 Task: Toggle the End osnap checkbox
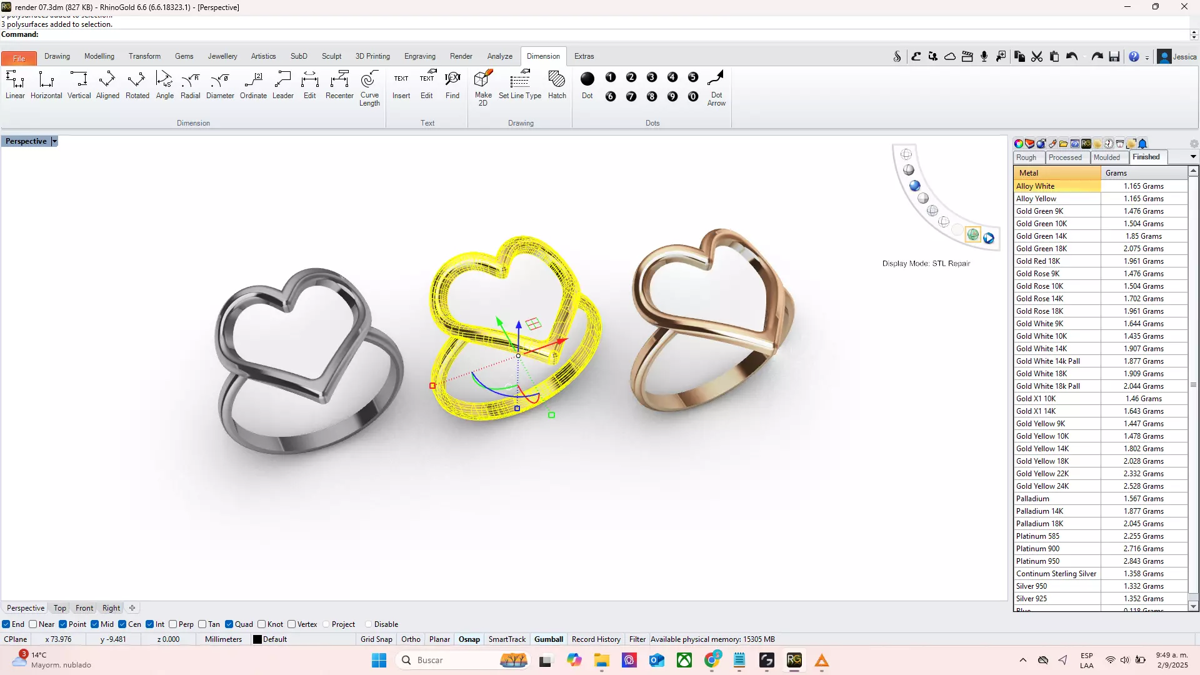coord(6,624)
